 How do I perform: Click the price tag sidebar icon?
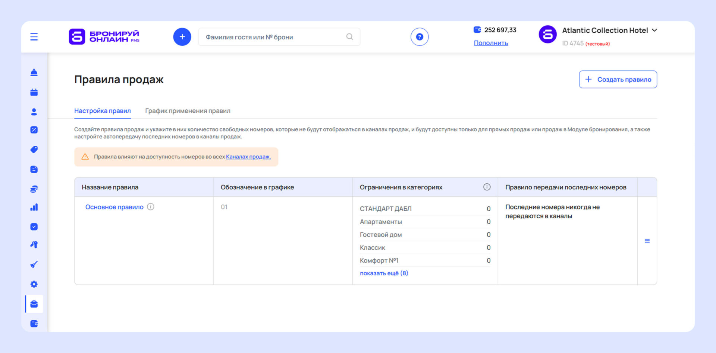pos(34,150)
